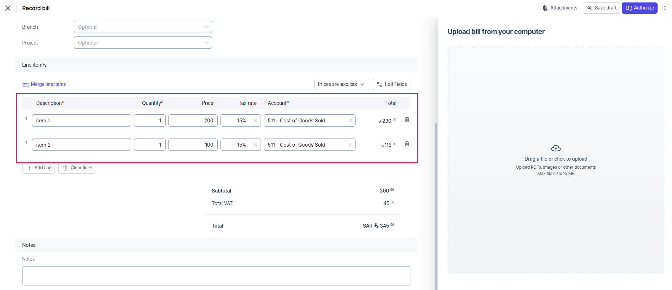Open the more options kebab menu

coord(665,8)
